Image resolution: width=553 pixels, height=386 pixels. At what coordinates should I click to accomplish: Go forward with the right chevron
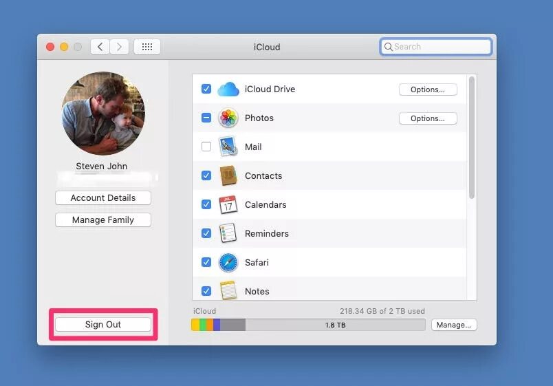click(119, 47)
